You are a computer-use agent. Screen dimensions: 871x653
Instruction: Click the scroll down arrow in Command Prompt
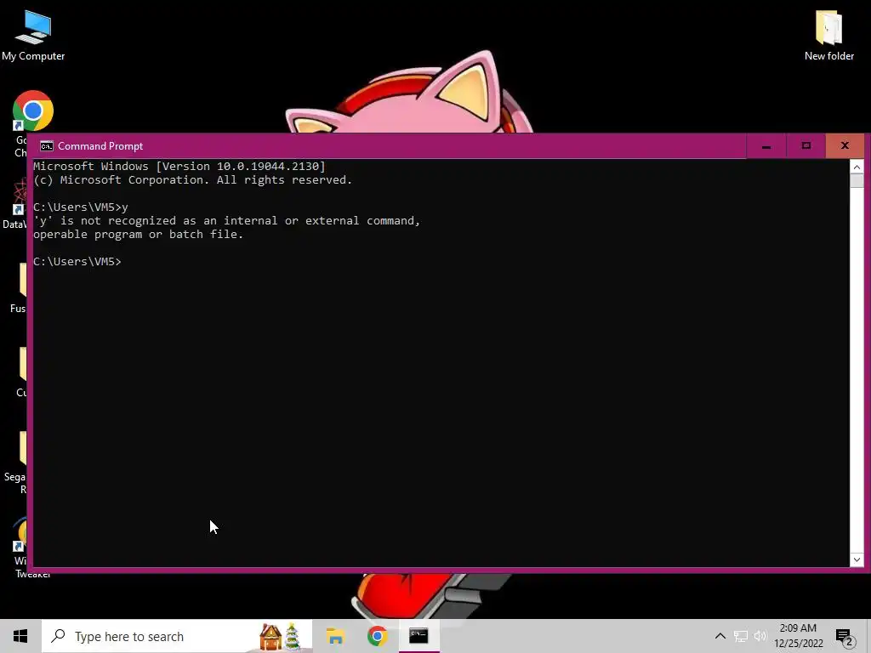pyautogui.click(x=857, y=559)
